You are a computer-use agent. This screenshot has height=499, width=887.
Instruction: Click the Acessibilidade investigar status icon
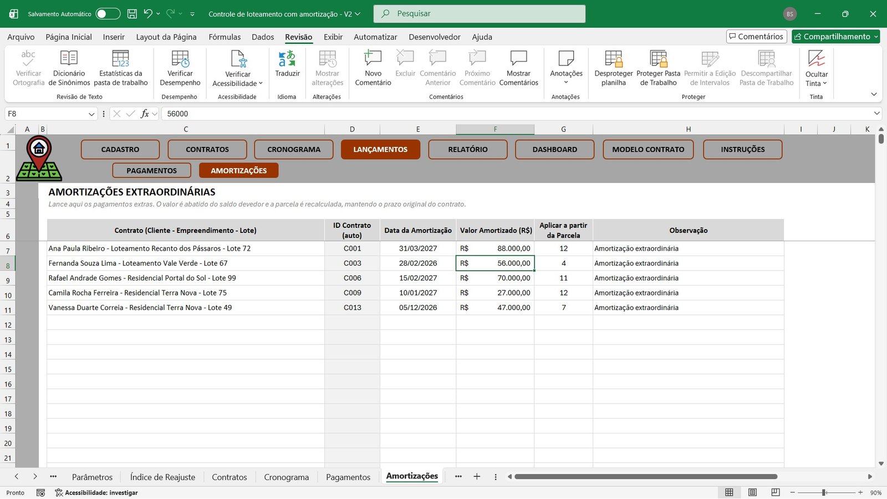(x=59, y=492)
